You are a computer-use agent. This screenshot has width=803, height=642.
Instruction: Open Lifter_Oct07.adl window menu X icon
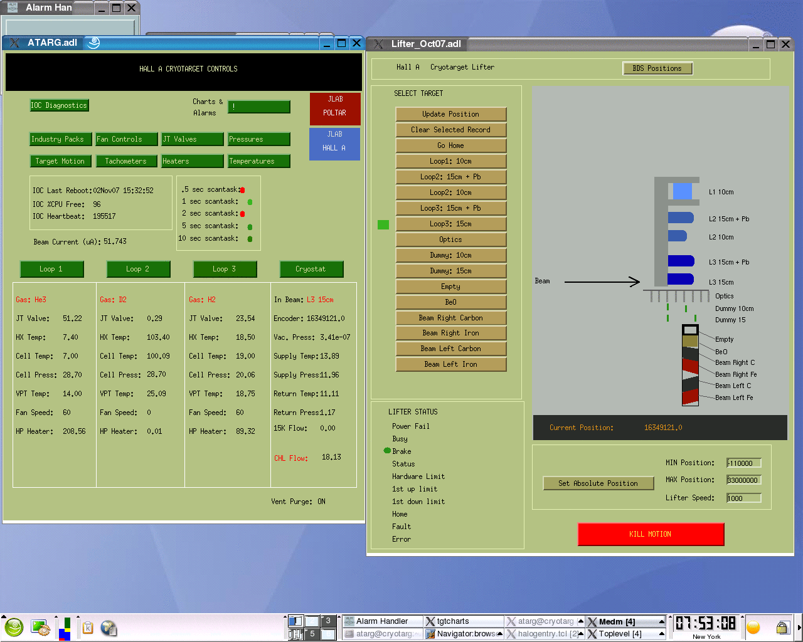[378, 44]
